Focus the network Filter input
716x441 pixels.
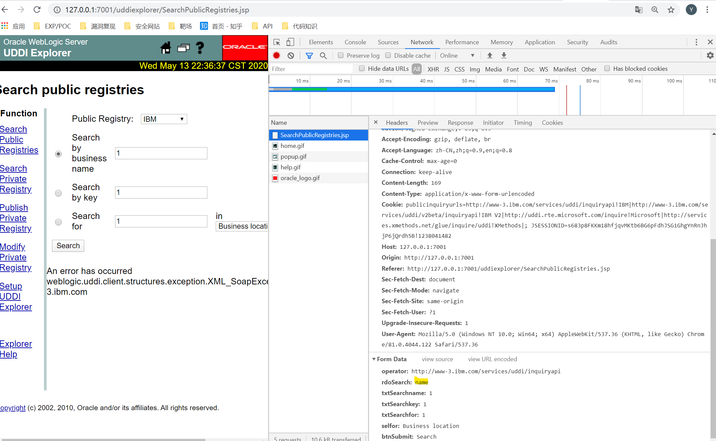tap(311, 69)
